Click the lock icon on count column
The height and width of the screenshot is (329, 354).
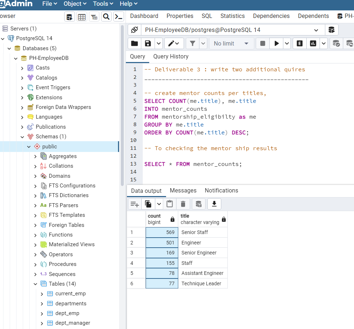(173, 219)
